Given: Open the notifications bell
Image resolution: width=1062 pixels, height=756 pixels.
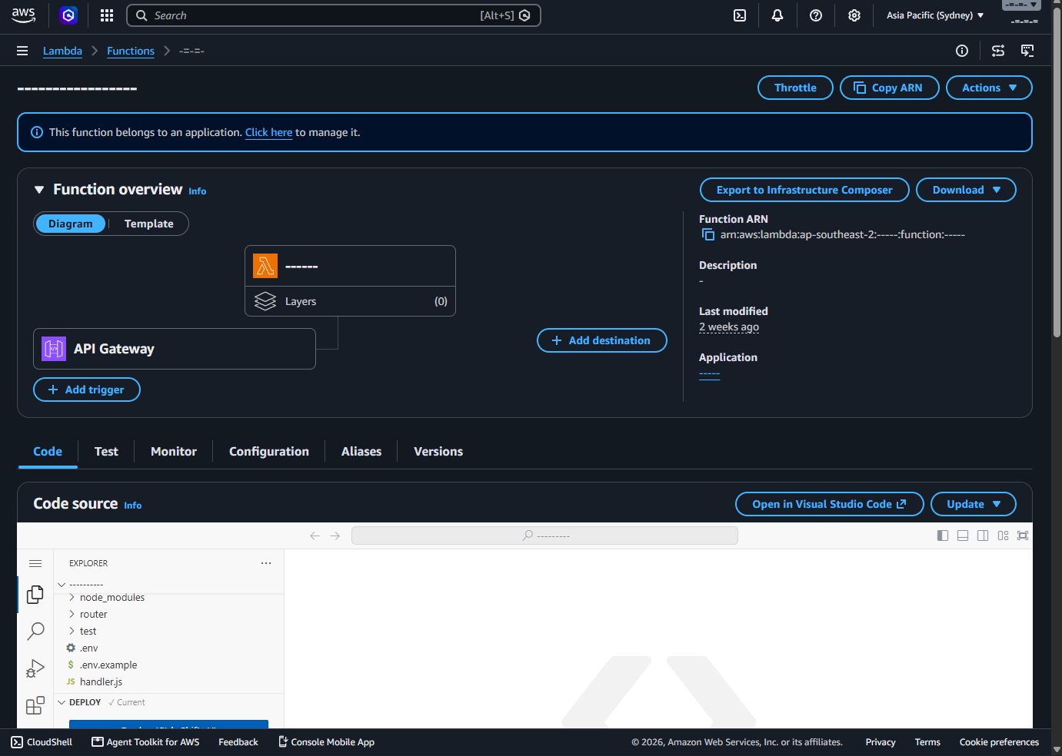Looking at the screenshot, I should coord(777,15).
